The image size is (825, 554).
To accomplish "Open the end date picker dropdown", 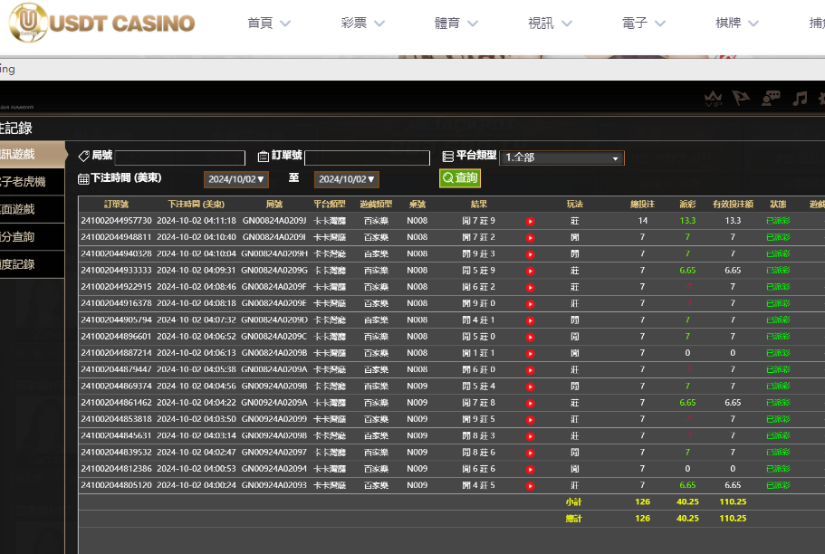I will [347, 179].
